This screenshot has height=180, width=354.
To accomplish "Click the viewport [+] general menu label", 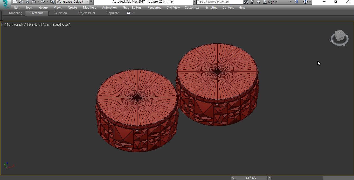I will tap(4, 25).
